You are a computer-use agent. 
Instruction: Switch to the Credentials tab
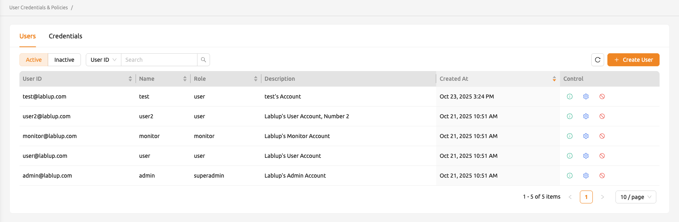[x=66, y=36]
